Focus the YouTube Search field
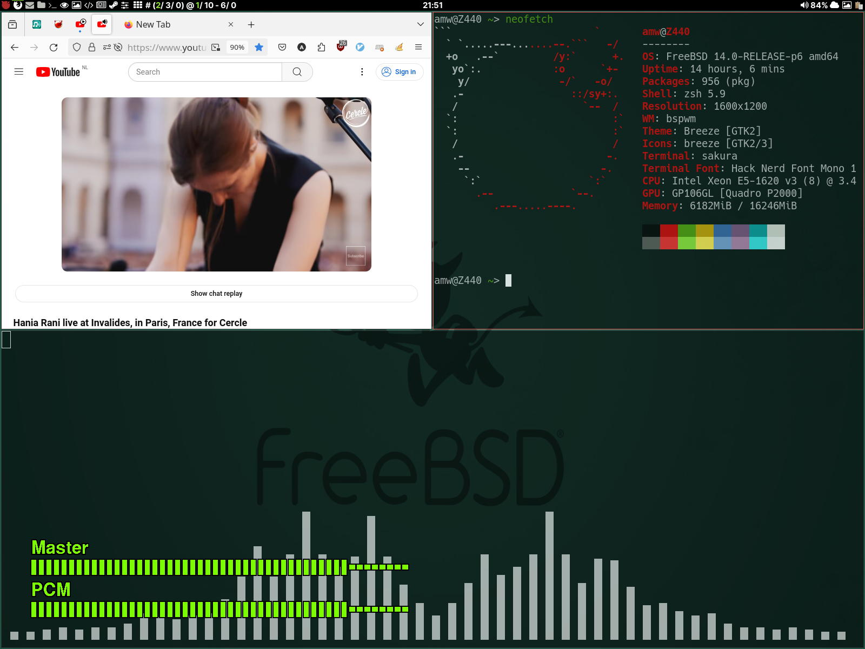Image resolution: width=865 pixels, height=649 pixels. pos(205,72)
